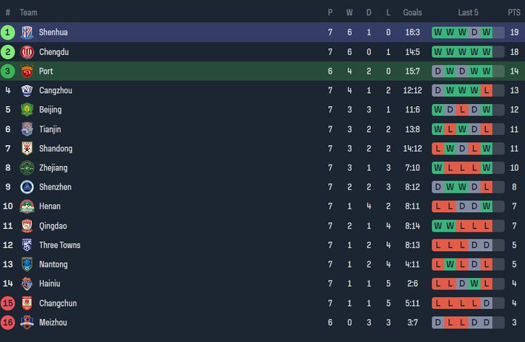The image size is (525, 342).
Task: Click the Shandong club logo
Action: 27,148
